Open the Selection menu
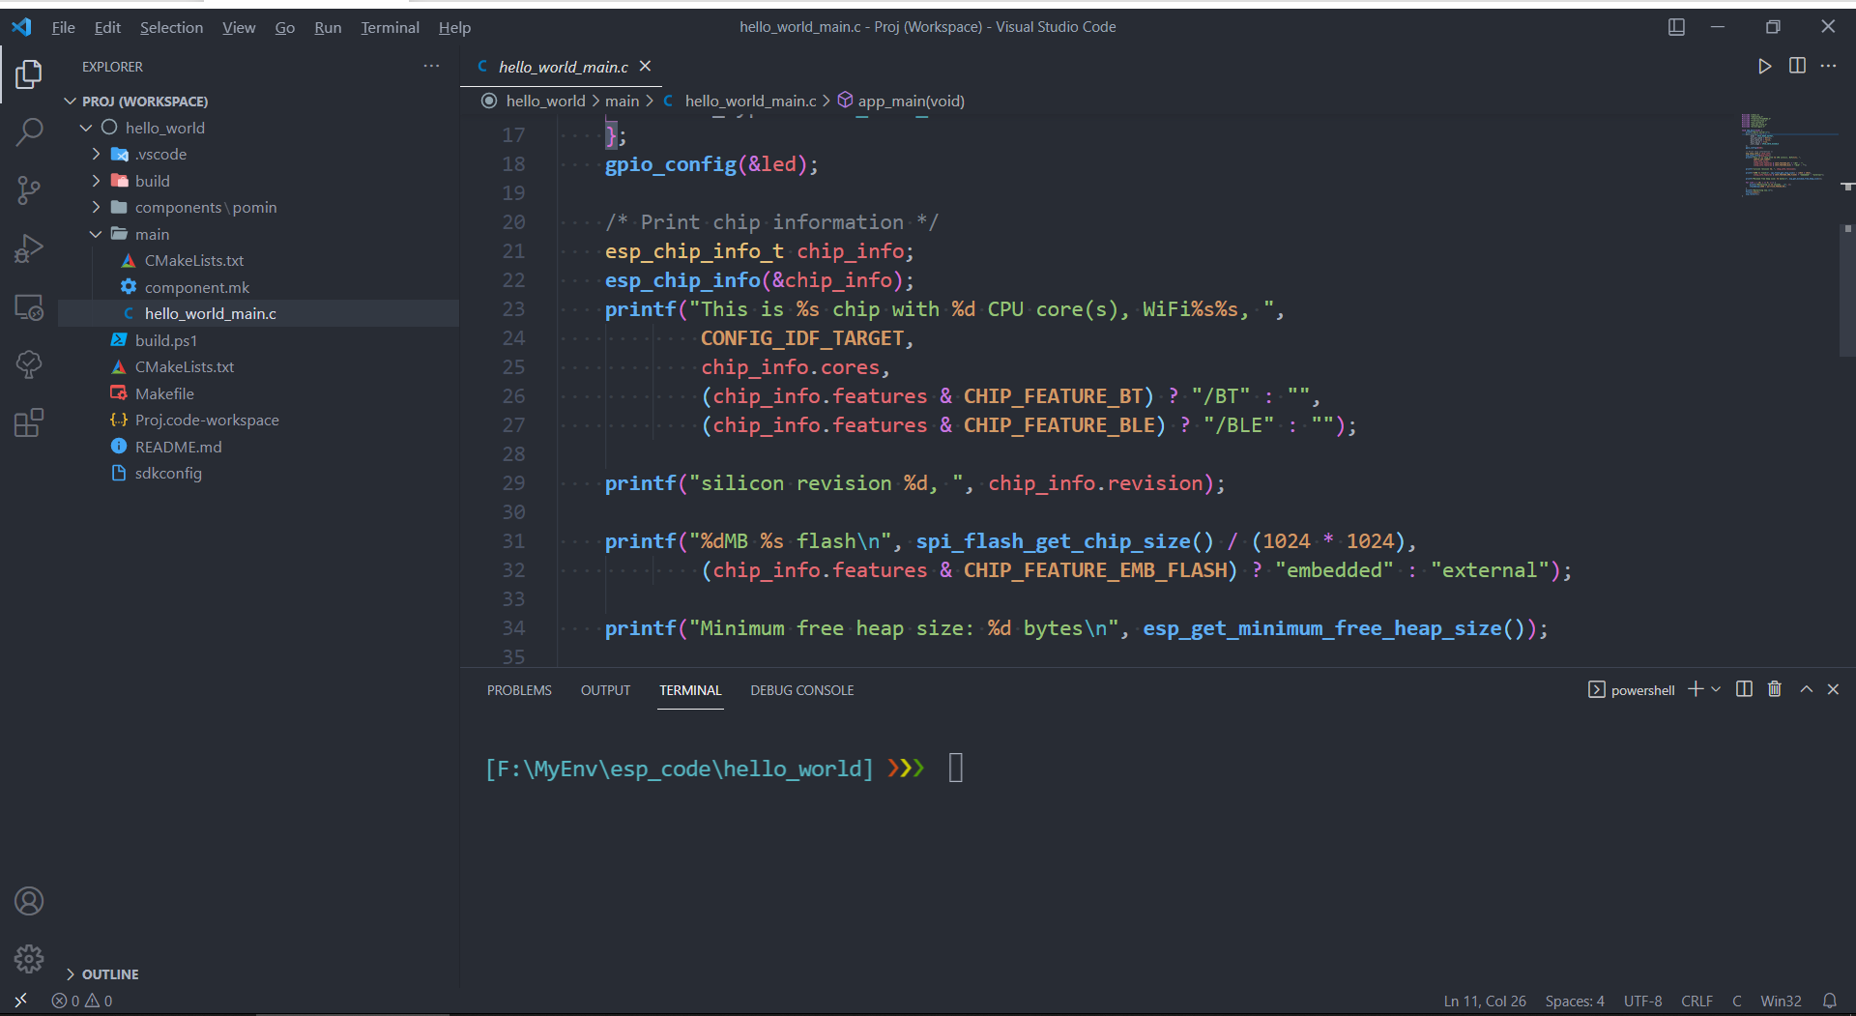Image resolution: width=1856 pixels, height=1016 pixels. click(171, 27)
